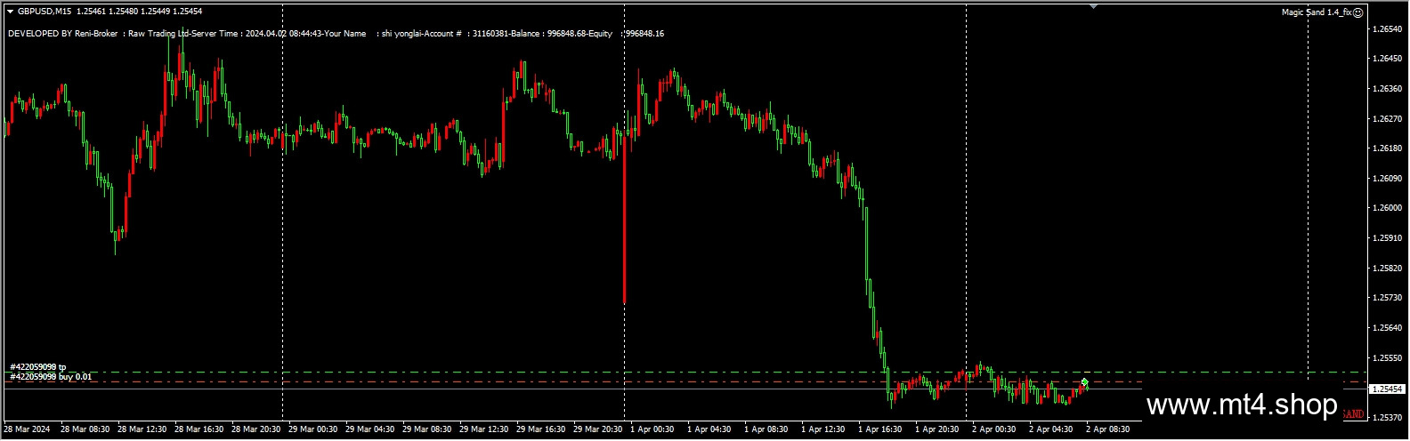Select the #422059098 buy 0.01 order label
Viewport: 1410px width, 441px height.
(x=51, y=377)
